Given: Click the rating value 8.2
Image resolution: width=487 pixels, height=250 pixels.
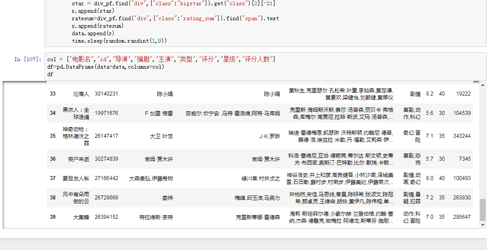Looking at the screenshot, I should [430, 94].
